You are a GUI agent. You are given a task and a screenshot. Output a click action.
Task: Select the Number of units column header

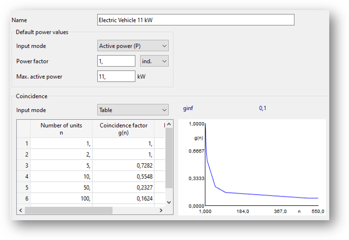(x=61, y=129)
